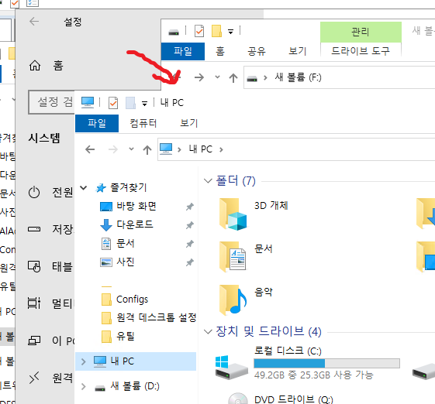This screenshot has height=404, width=435.
Task: Go back in the My PC window
Action: pyautogui.click(x=90, y=149)
